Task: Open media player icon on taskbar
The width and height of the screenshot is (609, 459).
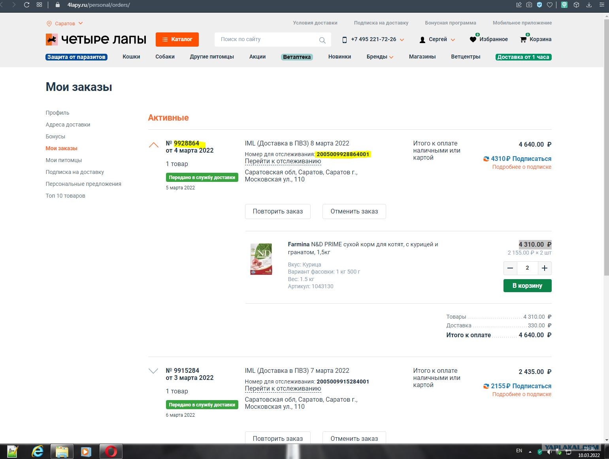Action: (x=86, y=451)
